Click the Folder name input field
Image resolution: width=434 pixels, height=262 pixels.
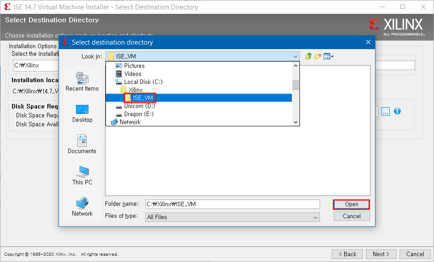point(232,204)
